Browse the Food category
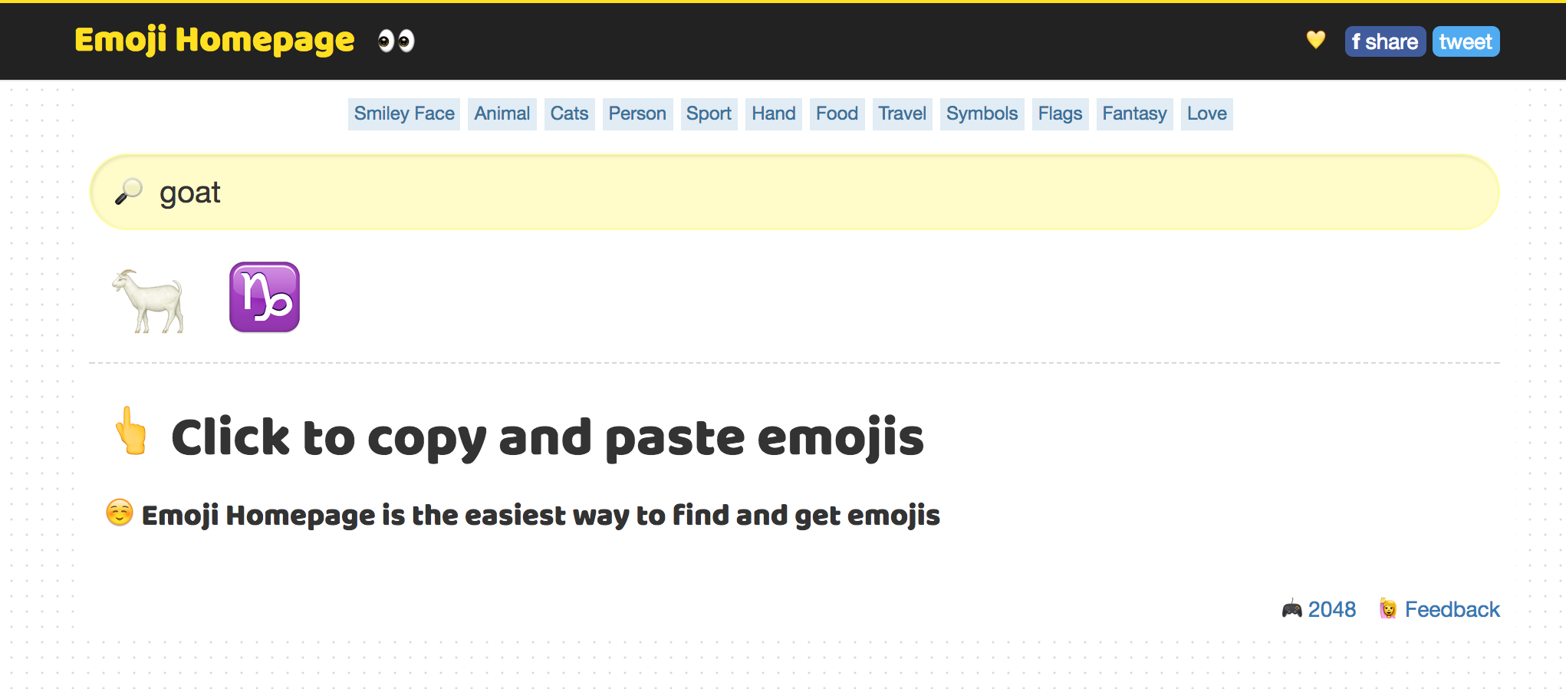This screenshot has height=689, width=1566. pos(837,114)
